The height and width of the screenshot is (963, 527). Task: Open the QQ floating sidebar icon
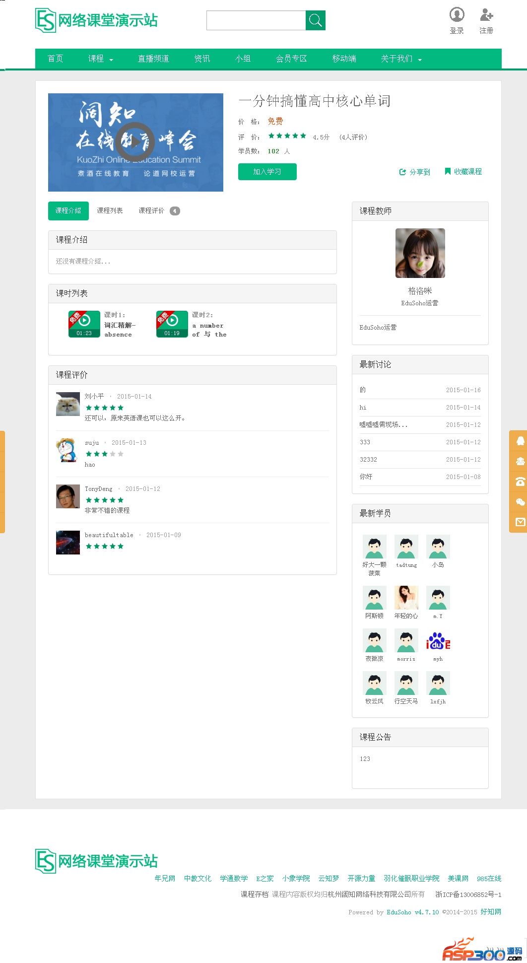(520, 441)
